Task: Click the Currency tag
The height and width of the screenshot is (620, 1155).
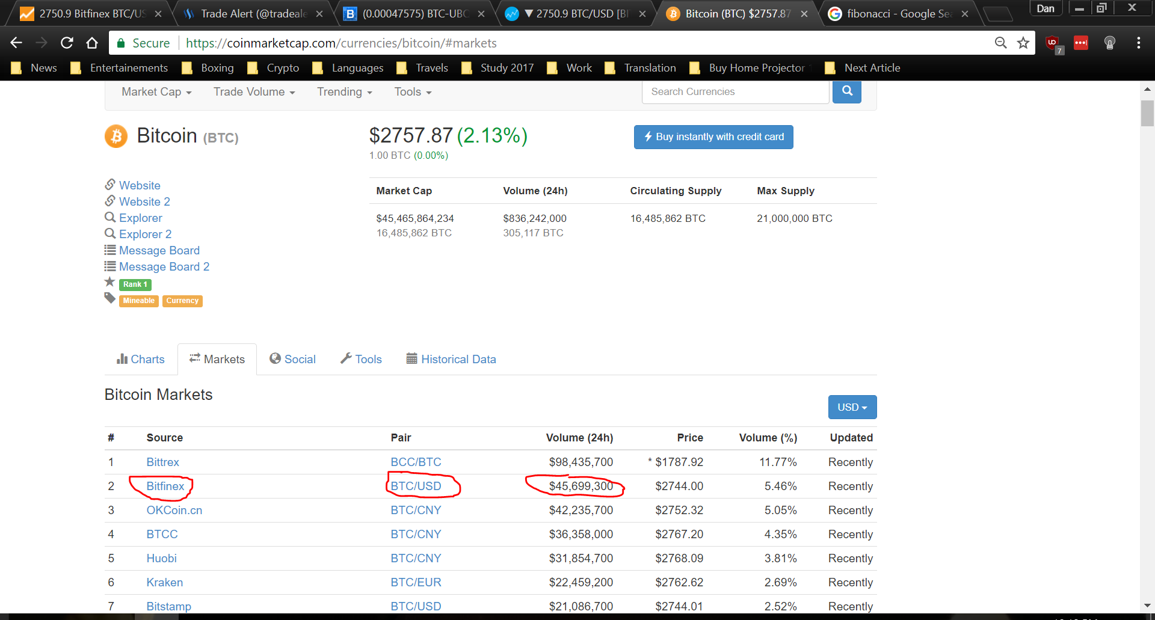Action: click(182, 301)
